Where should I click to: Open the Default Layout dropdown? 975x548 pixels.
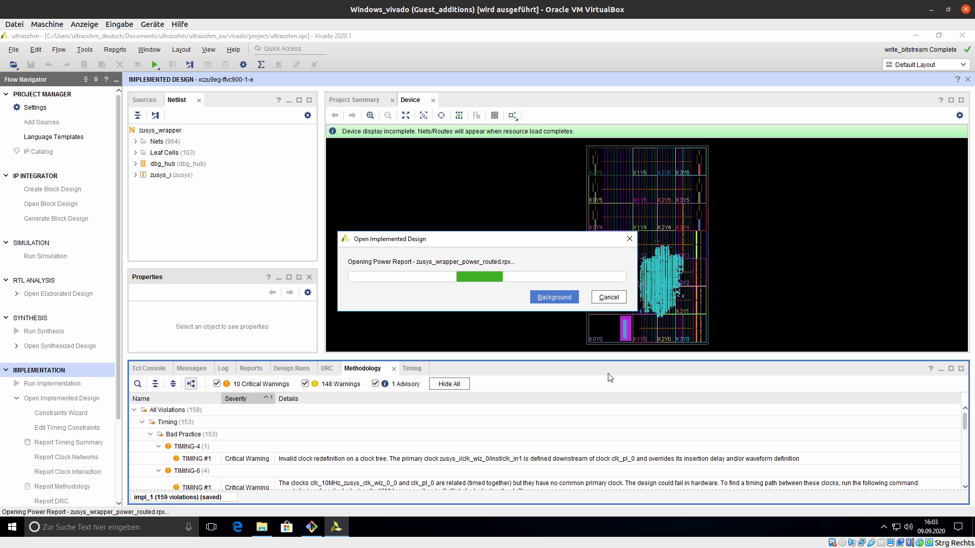[x=926, y=65]
